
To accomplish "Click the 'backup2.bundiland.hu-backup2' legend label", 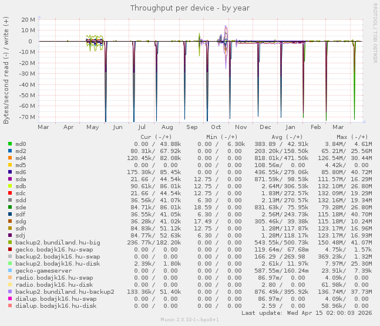I will coord(65,291).
